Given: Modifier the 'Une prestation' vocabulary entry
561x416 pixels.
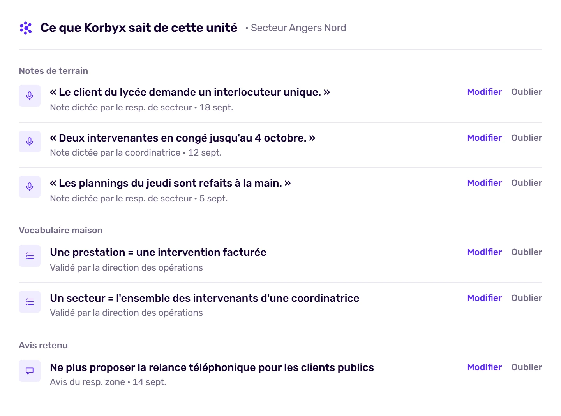Looking at the screenshot, I should click(x=485, y=252).
